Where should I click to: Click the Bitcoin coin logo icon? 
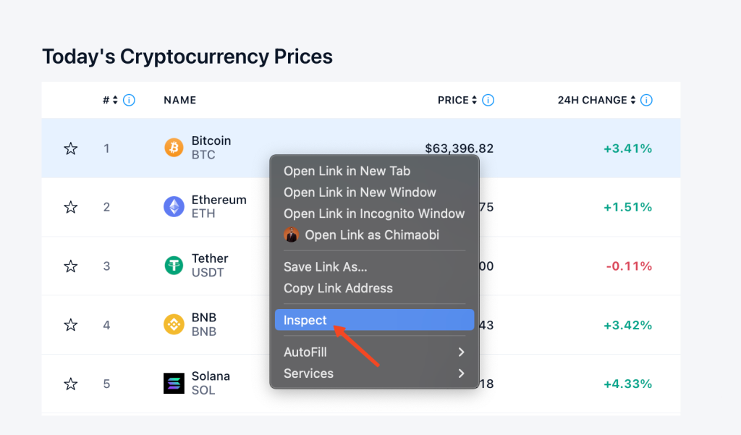click(x=174, y=148)
